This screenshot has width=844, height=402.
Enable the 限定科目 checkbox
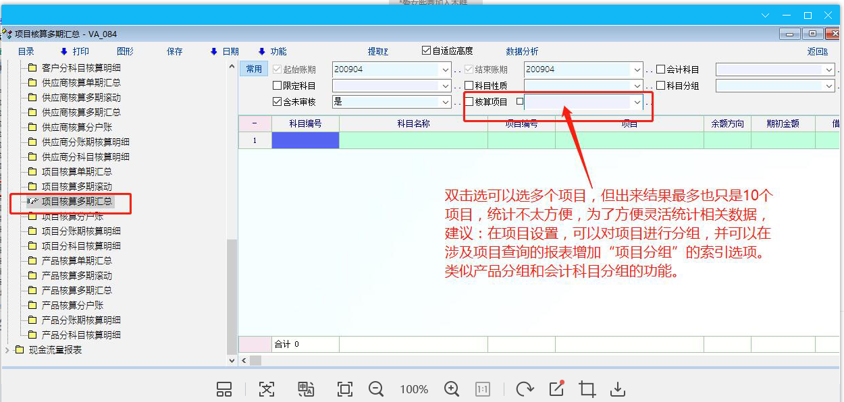277,86
